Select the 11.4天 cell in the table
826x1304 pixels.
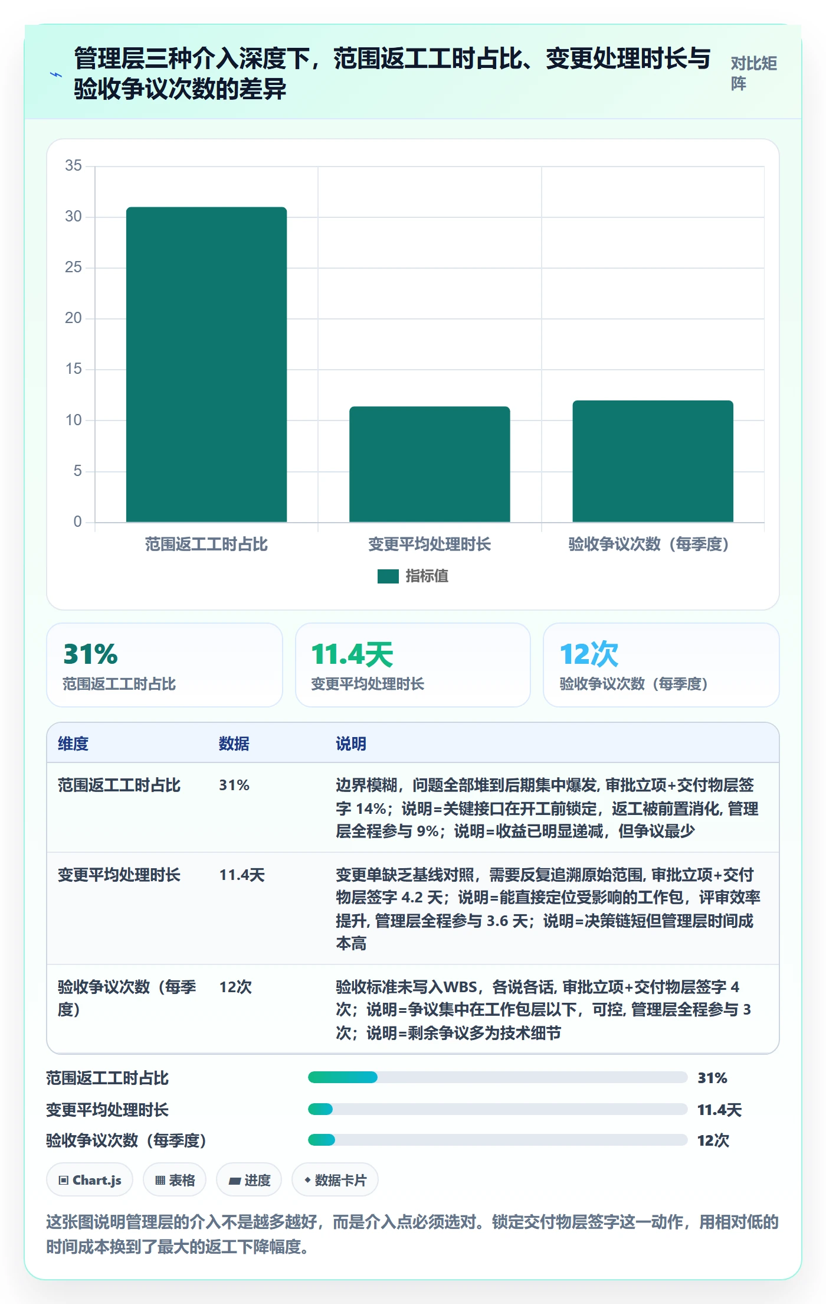click(242, 875)
